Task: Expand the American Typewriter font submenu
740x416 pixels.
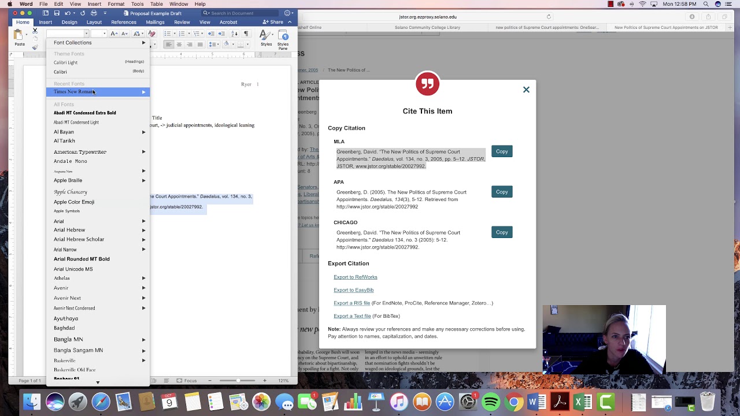Action: click(x=144, y=151)
